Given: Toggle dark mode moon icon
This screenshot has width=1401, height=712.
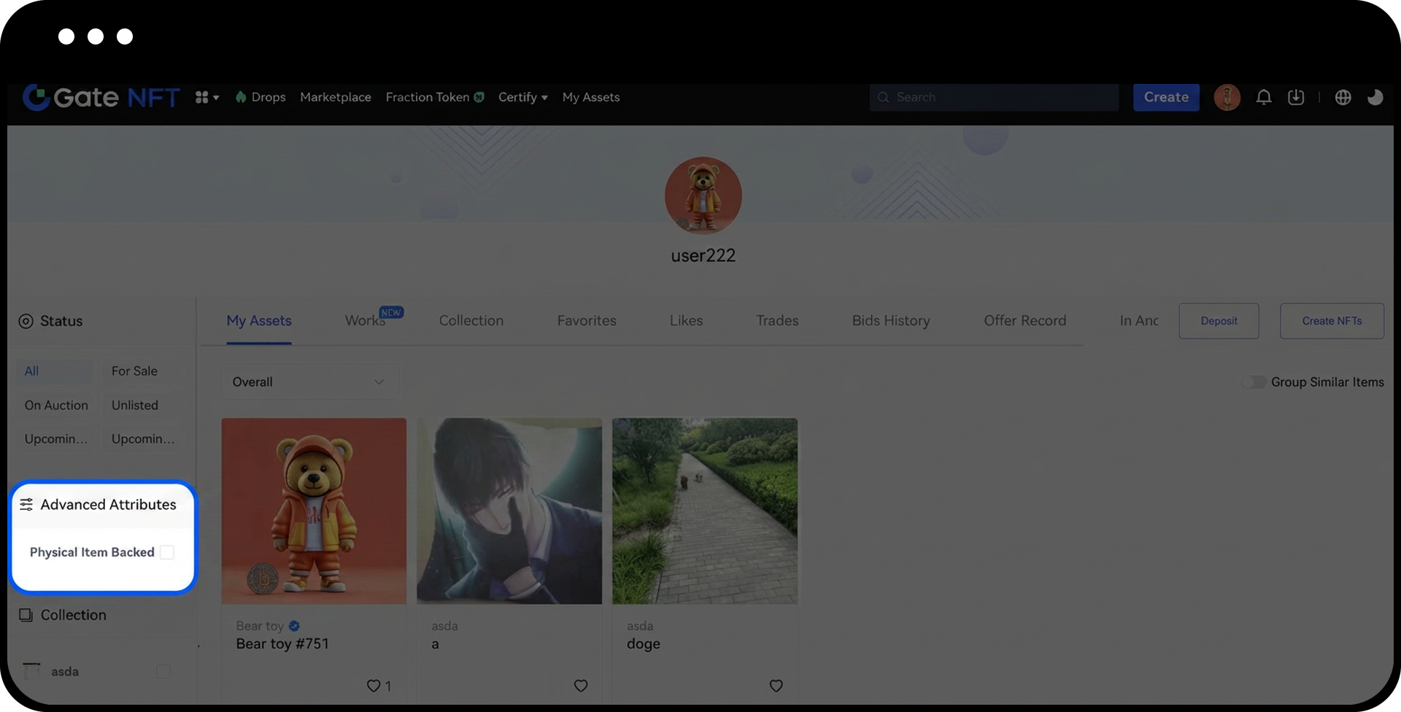Looking at the screenshot, I should tap(1375, 97).
